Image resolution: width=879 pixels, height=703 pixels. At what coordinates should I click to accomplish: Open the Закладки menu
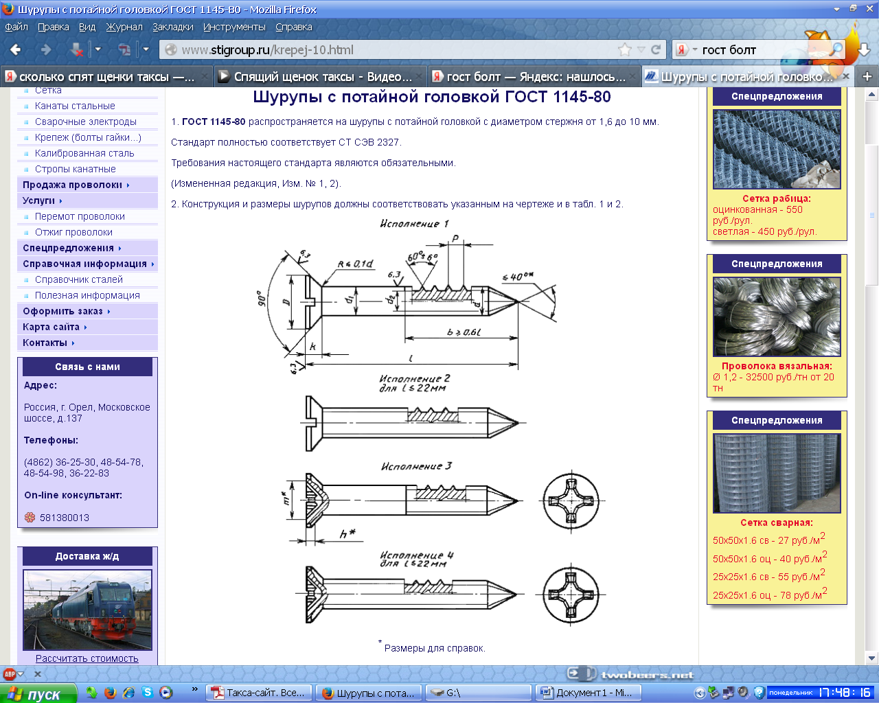click(173, 27)
